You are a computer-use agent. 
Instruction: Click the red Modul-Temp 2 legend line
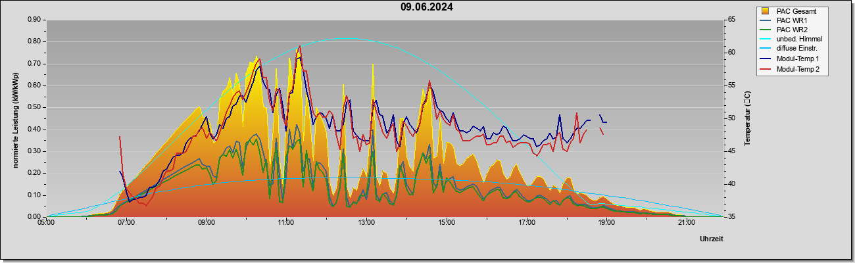coord(766,69)
